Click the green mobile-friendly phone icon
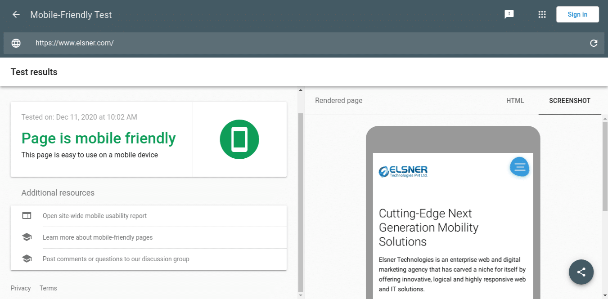Viewport: 608px width, 299px height. click(x=239, y=139)
